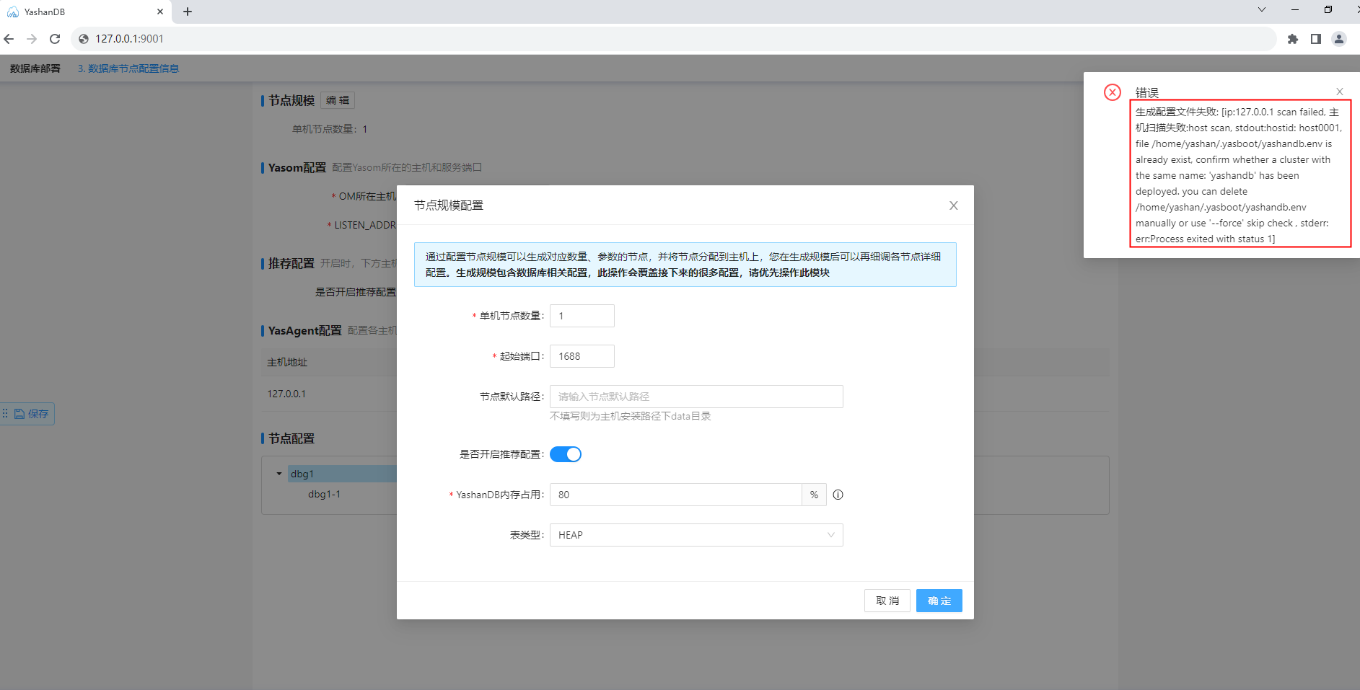Close the 节点规模配置 dialog
This screenshot has width=1360, height=690.
pyautogui.click(x=953, y=205)
